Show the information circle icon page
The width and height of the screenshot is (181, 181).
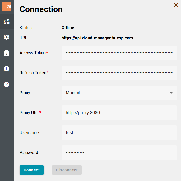[7, 69]
